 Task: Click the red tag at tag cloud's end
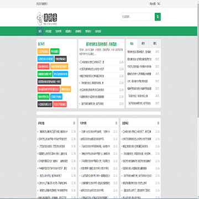coord(60,104)
